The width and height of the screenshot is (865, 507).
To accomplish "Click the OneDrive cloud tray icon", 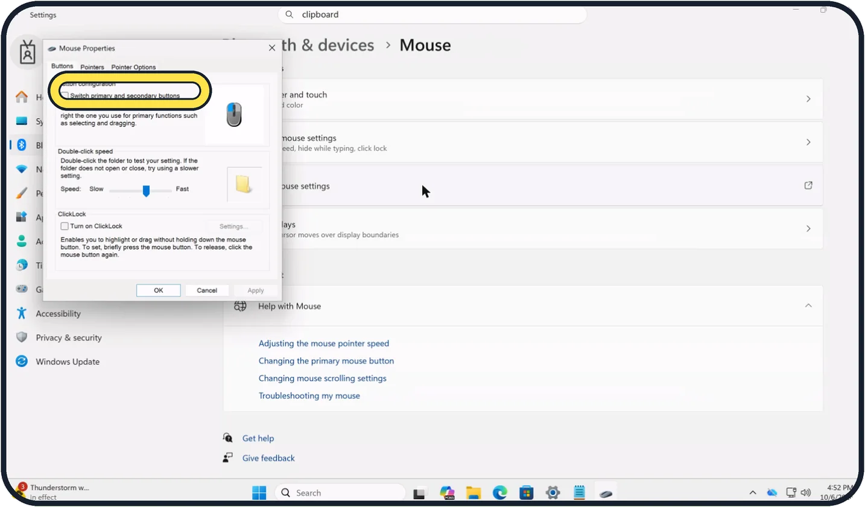I will pyautogui.click(x=772, y=493).
